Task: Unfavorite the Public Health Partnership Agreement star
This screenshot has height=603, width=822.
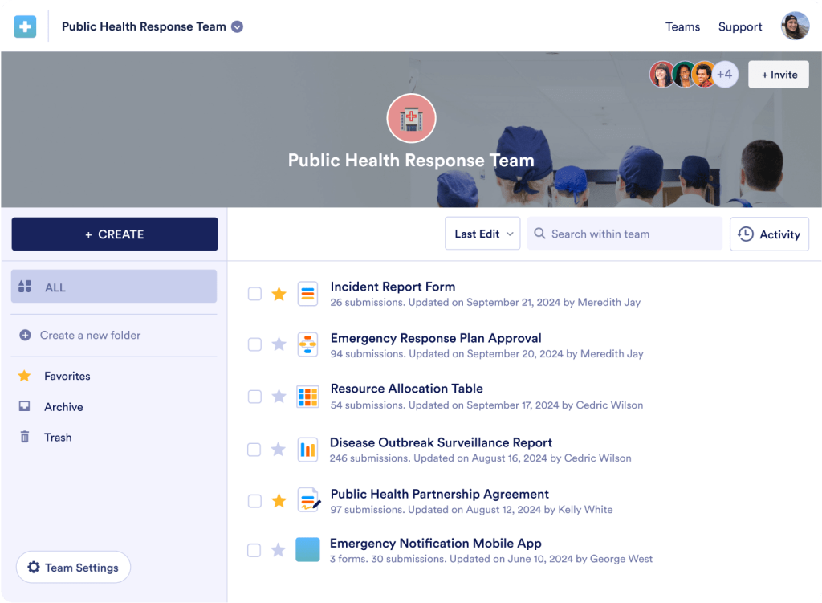Action: click(x=279, y=500)
